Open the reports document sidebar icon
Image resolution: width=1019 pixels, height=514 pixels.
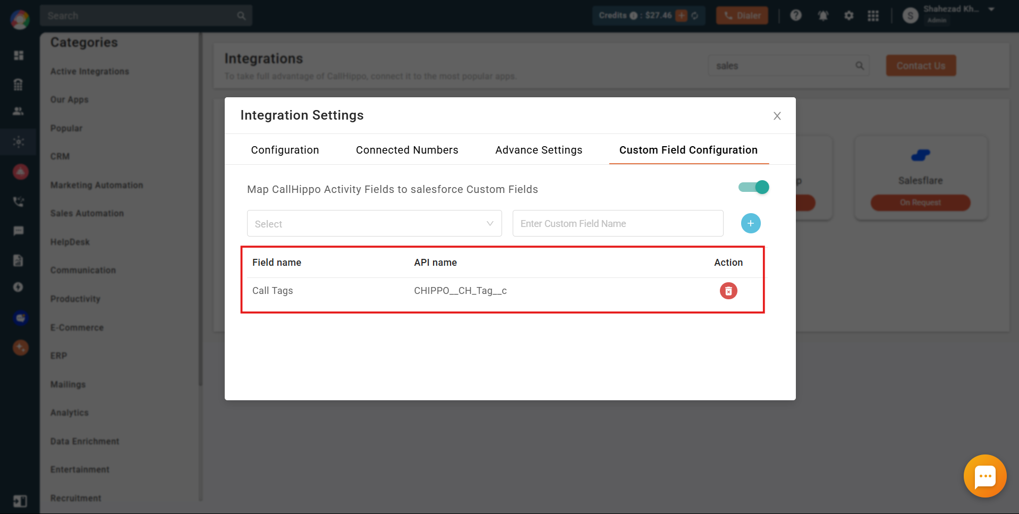tap(19, 260)
